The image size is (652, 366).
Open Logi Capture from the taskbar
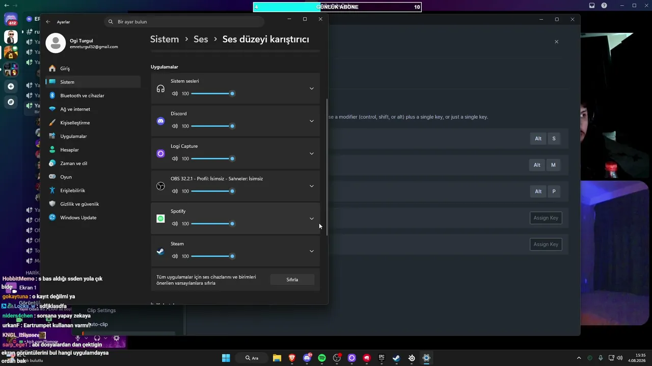(x=351, y=358)
